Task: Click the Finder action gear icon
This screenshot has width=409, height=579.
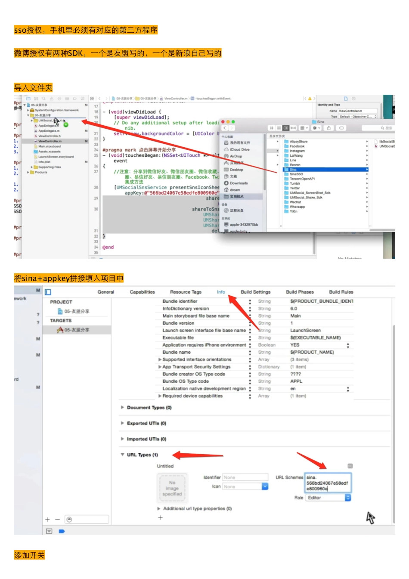Action: [x=316, y=128]
